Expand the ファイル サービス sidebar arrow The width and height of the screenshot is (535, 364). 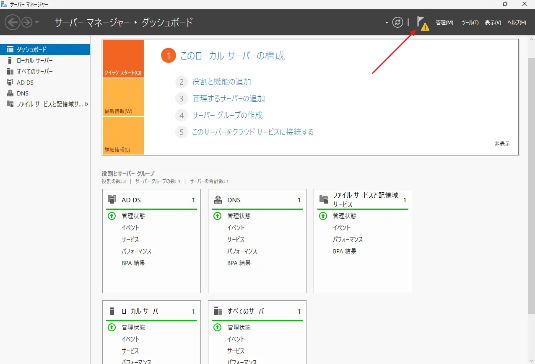[87, 104]
